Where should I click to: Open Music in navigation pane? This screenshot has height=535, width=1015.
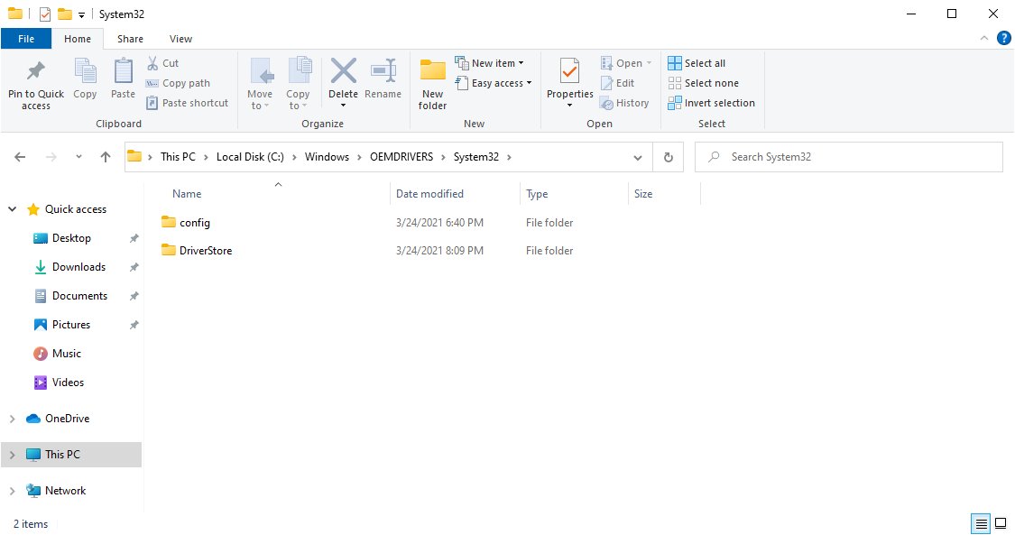(x=66, y=354)
